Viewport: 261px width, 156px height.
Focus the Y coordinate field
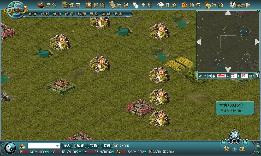click(244, 76)
